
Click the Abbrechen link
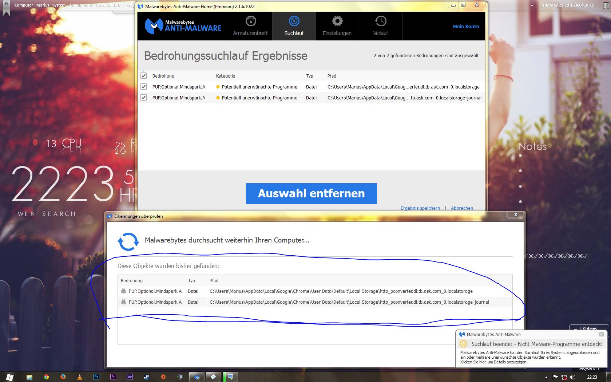click(462, 208)
